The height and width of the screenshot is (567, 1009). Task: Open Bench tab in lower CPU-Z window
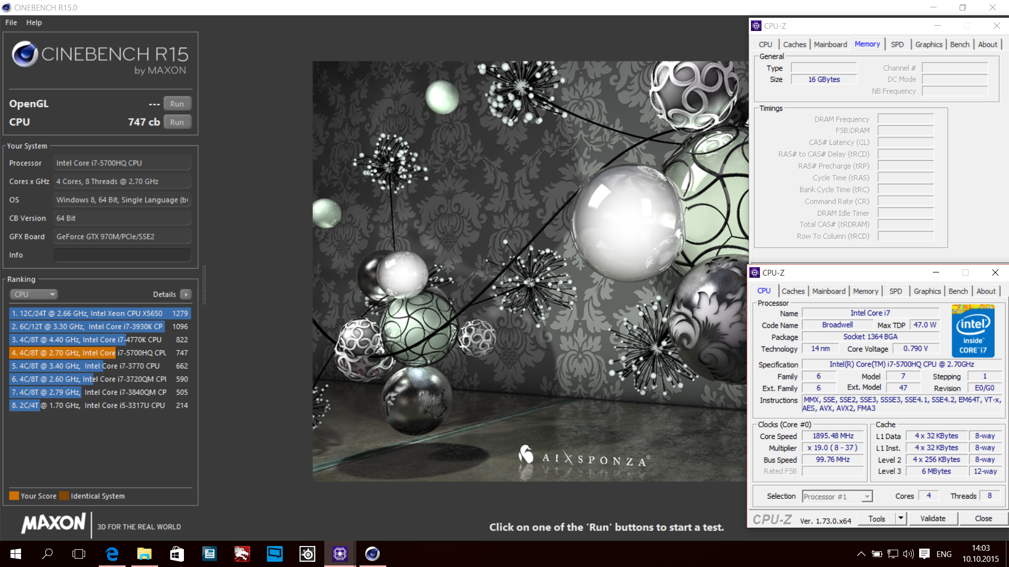click(x=958, y=291)
